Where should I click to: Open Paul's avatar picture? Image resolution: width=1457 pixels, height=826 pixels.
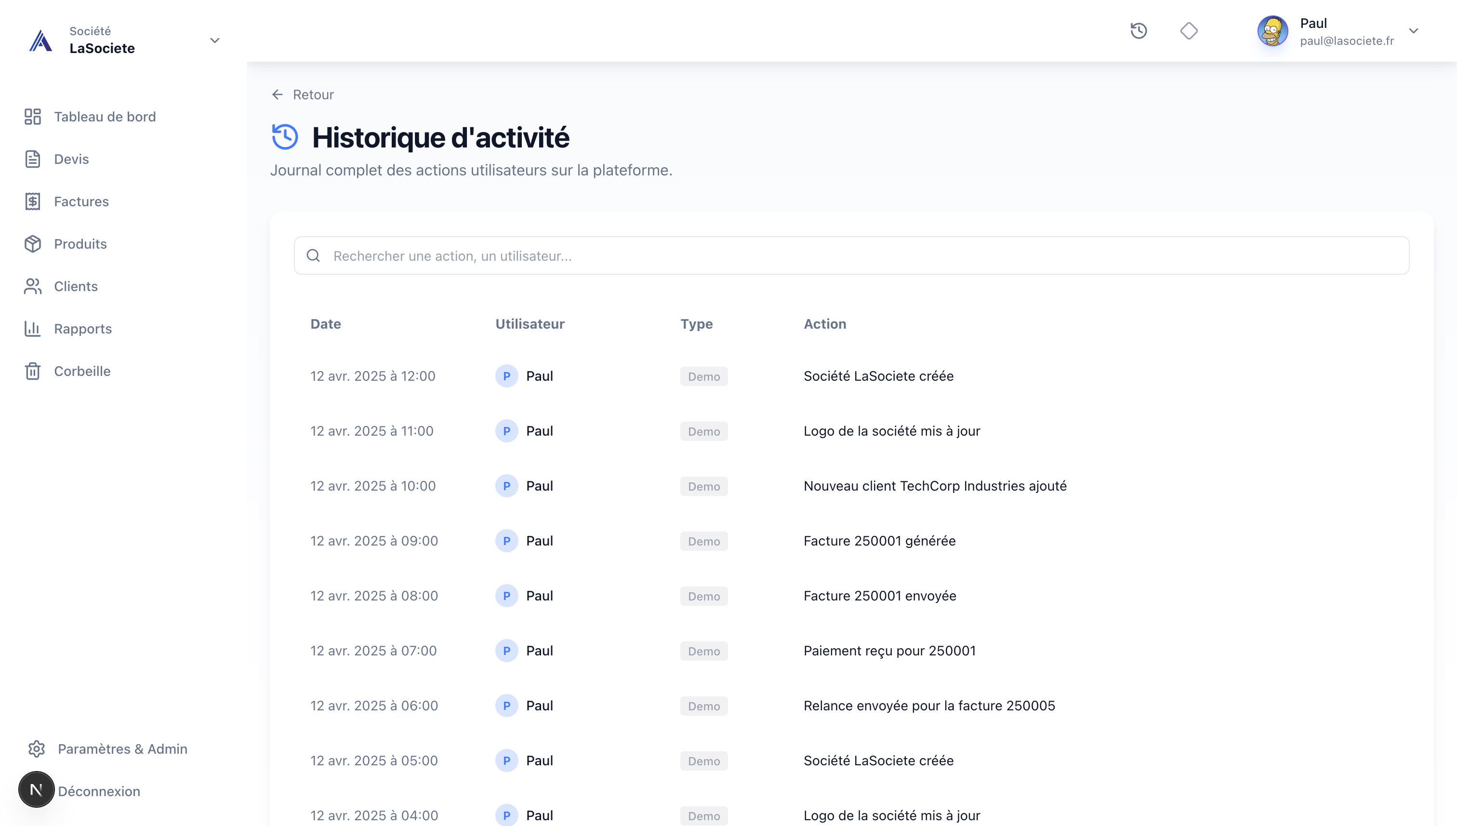pyautogui.click(x=1272, y=31)
